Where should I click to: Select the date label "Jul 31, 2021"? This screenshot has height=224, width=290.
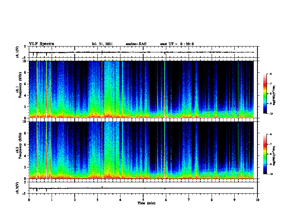pos(102,44)
